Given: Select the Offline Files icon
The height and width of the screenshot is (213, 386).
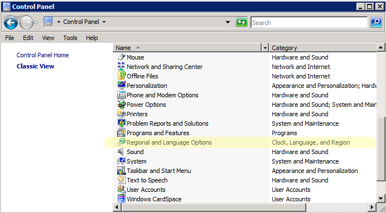Looking at the screenshot, I should tap(122, 76).
